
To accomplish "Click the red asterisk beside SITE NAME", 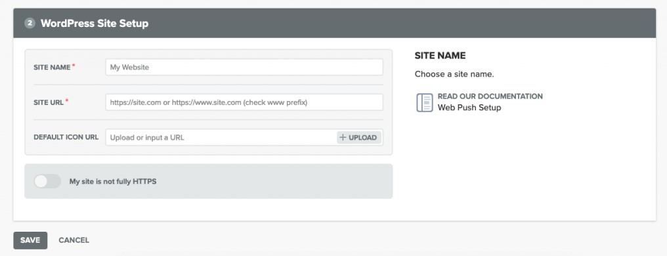I will tap(74, 66).
